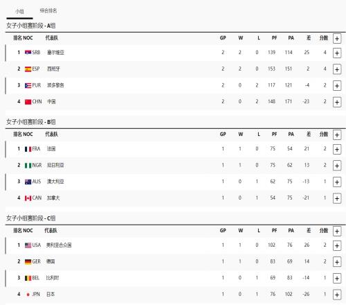Expand the FRA row plus icon
Image resolution: width=346 pixels, height=305 pixels.
337,149
